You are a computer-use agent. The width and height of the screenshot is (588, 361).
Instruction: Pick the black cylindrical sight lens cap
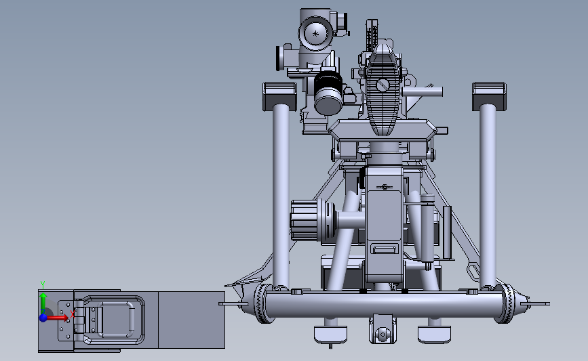[x=328, y=93]
